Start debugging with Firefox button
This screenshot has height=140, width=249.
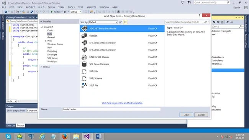click(x=56, y=12)
